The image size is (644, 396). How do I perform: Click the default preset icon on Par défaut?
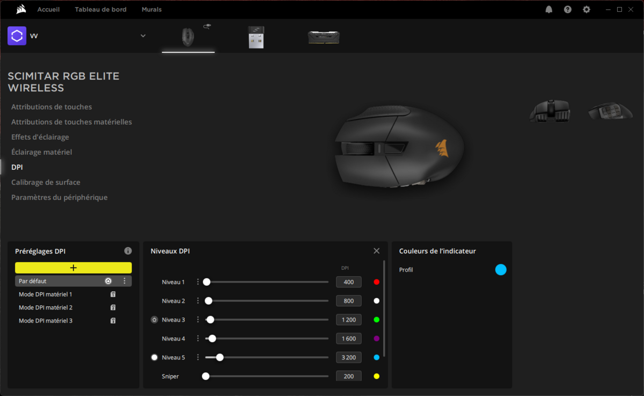pyautogui.click(x=108, y=281)
